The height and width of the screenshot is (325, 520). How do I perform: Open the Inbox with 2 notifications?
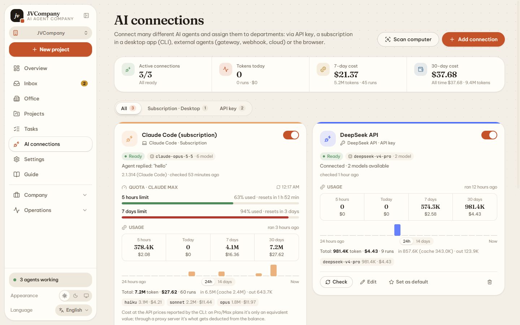pos(51,83)
